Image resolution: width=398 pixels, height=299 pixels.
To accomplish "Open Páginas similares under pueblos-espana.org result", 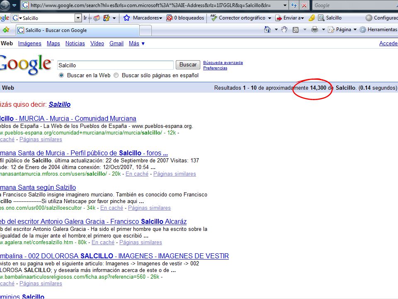I will point(41,140).
